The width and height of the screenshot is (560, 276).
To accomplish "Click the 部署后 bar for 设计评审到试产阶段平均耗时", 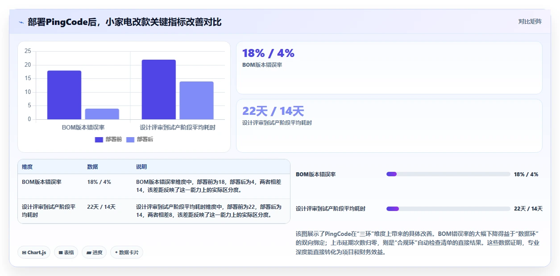I will pos(197,100).
